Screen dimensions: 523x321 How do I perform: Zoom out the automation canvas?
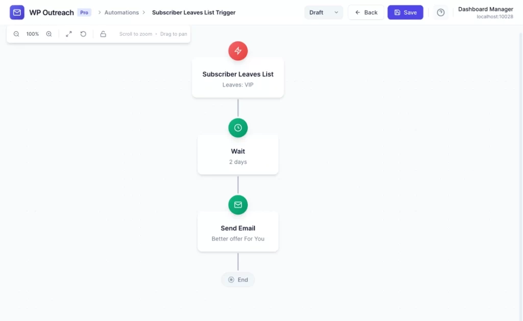pyautogui.click(x=16, y=34)
